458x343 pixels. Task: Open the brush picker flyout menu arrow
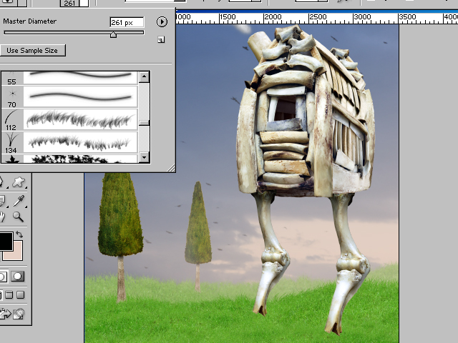pos(162,22)
